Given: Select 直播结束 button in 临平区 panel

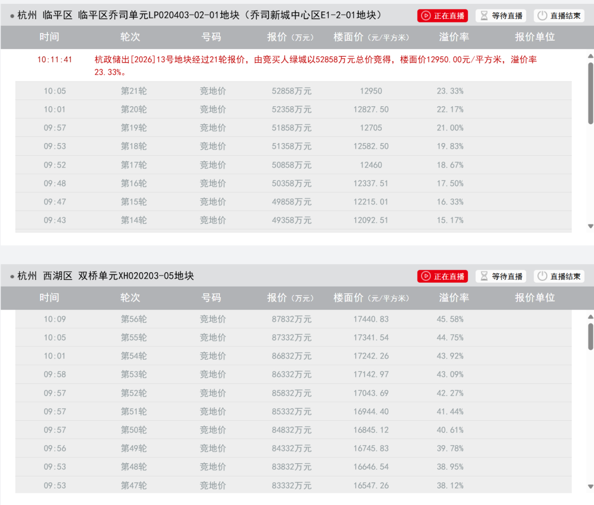Looking at the screenshot, I should pos(559,15).
